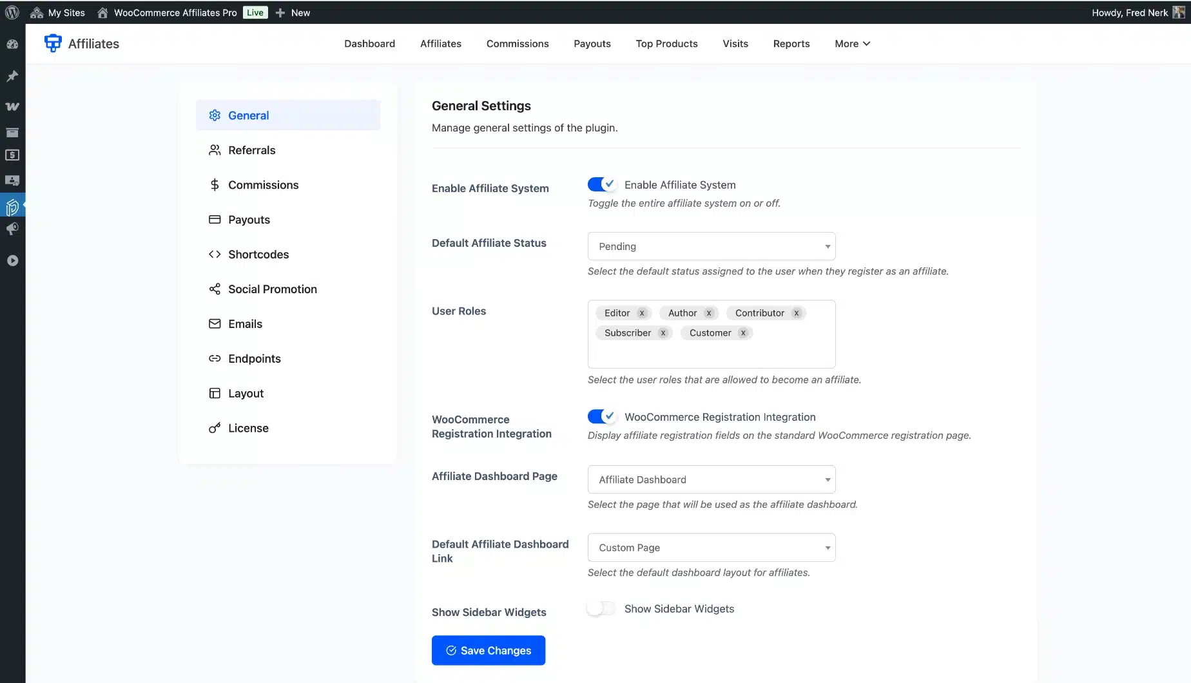Open the Referrals settings section
Viewport: 1191px width, 683px height.
pos(251,150)
